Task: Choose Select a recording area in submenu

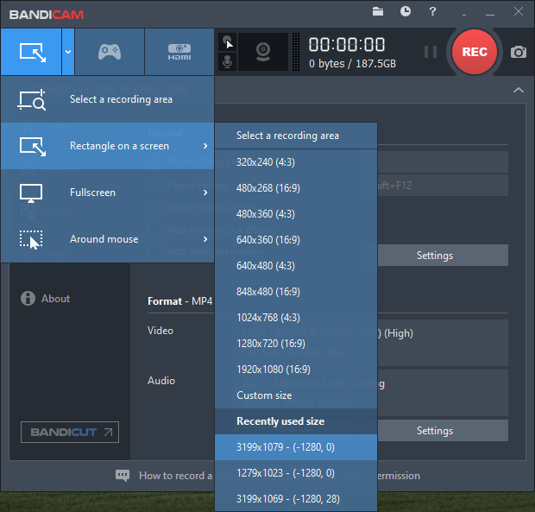Action: [296, 136]
